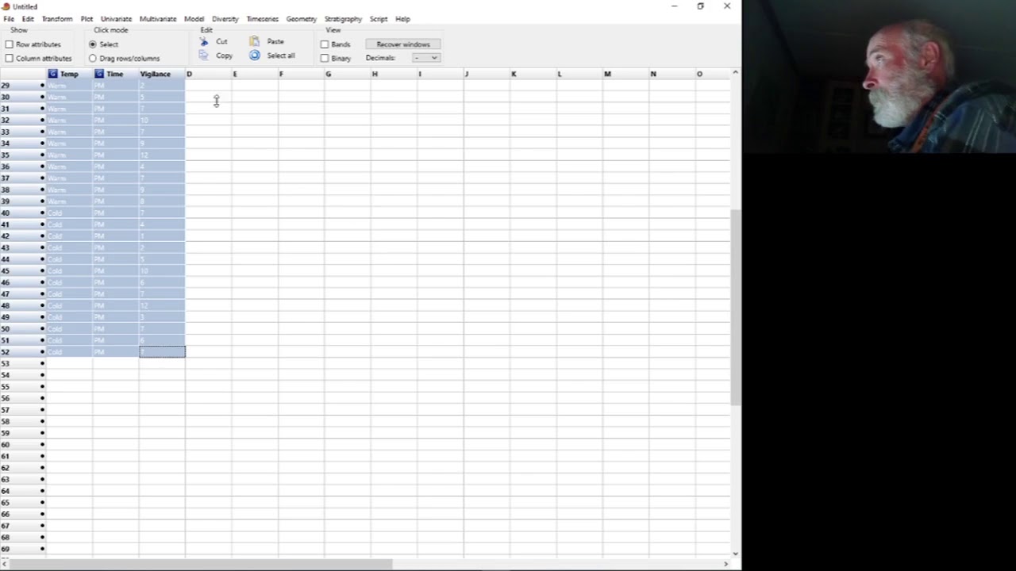Click vertical scrollbar down arrow
The image size is (1016, 571).
point(735,554)
